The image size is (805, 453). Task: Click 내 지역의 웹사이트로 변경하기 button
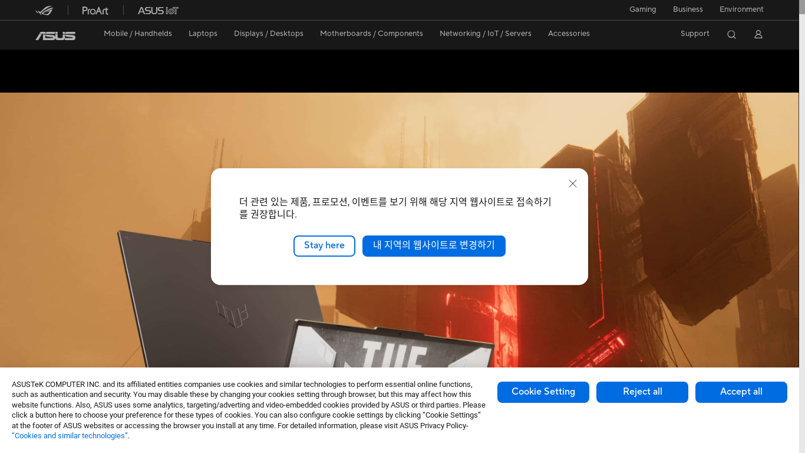434,246
